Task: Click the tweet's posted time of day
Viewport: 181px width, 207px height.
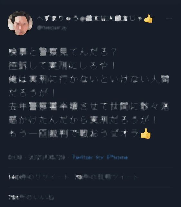Action: [x=15, y=158]
